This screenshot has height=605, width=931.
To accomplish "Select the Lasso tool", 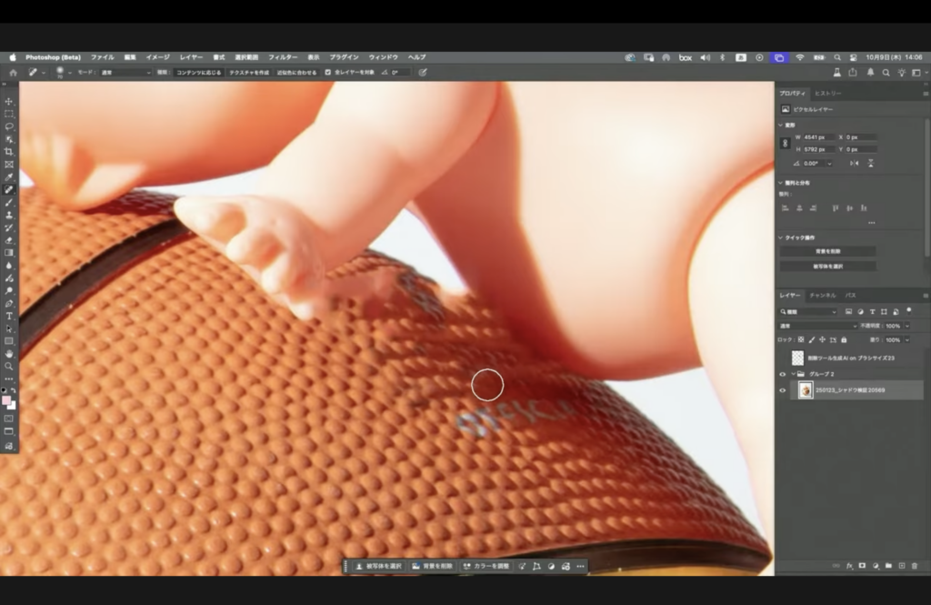I will click(9, 126).
